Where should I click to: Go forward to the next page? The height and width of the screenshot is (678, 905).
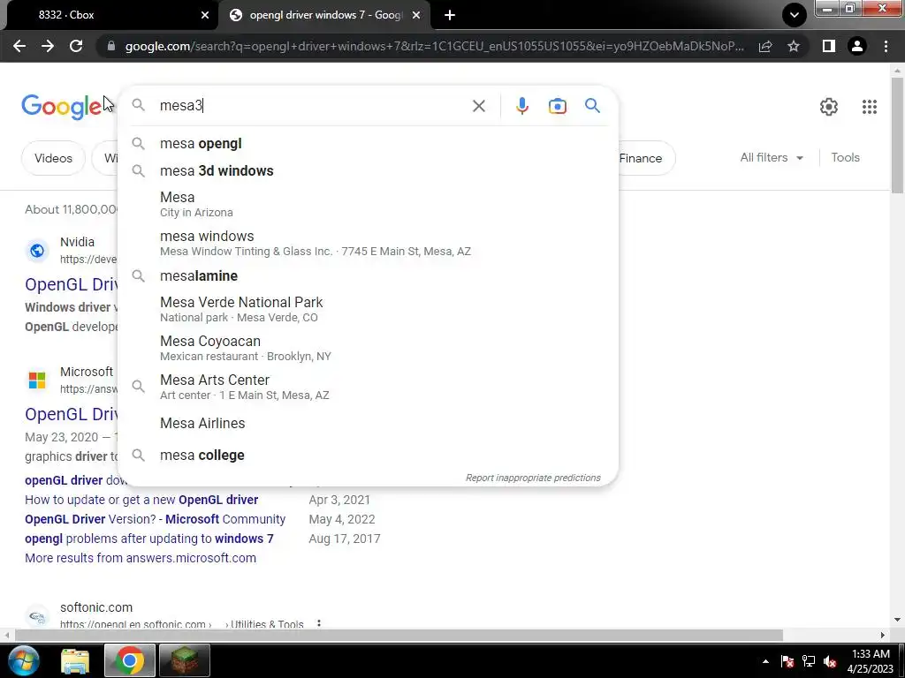coord(48,46)
